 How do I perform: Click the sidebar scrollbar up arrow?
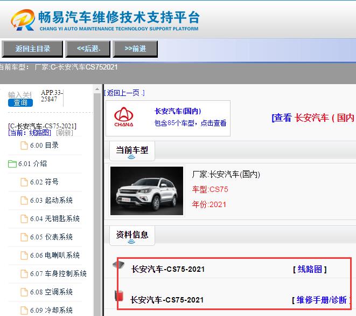(97, 89)
